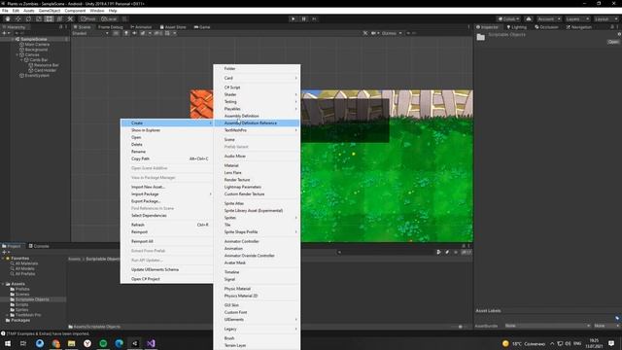
Task: Toggle scene effects (skybox, fog) button
Action: pos(143,33)
